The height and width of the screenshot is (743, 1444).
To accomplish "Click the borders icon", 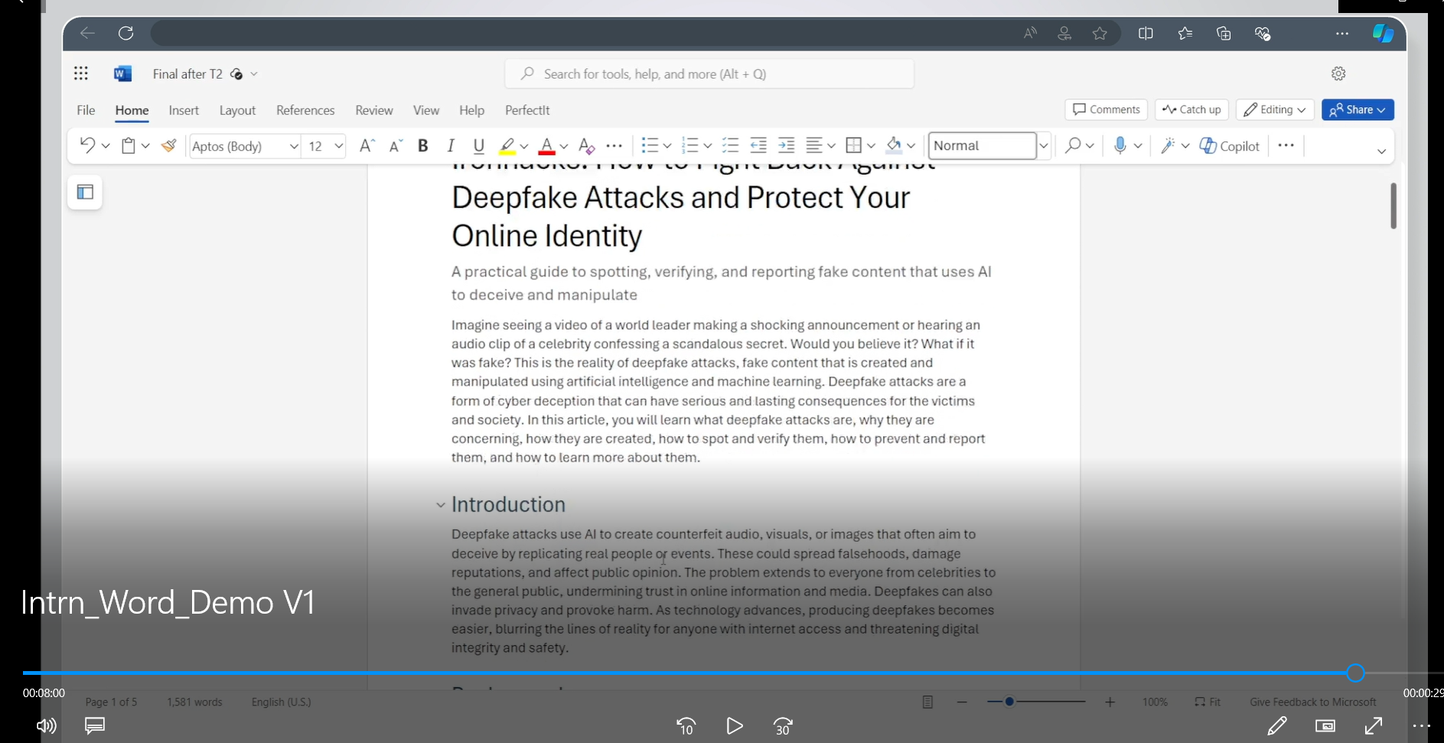I will click(x=854, y=145).
